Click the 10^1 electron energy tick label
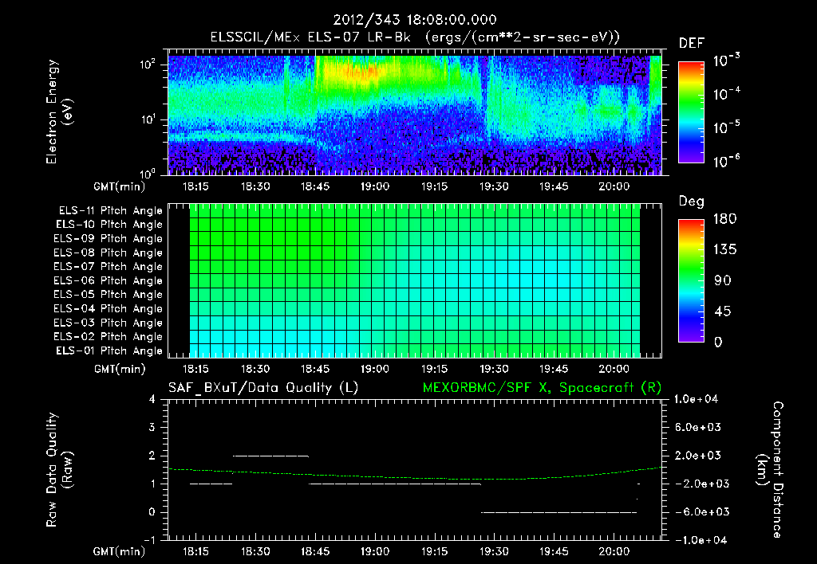 coord(148,119)
